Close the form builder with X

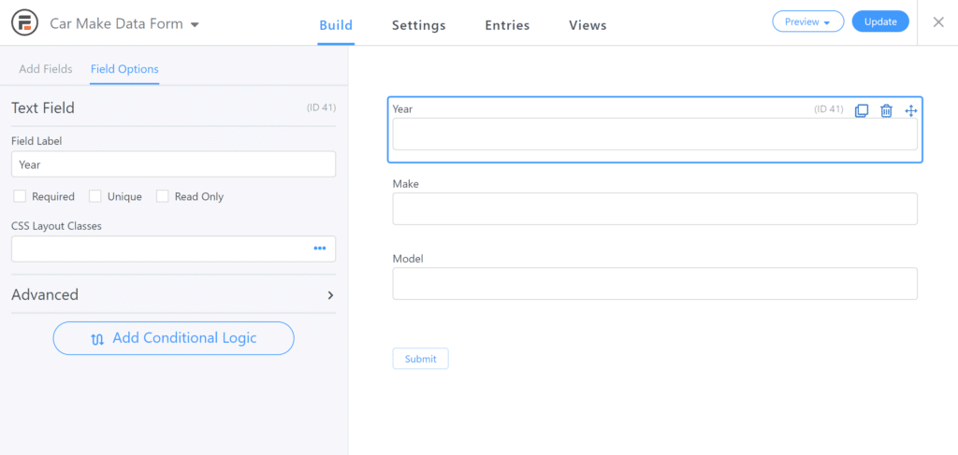pos(938,22)
